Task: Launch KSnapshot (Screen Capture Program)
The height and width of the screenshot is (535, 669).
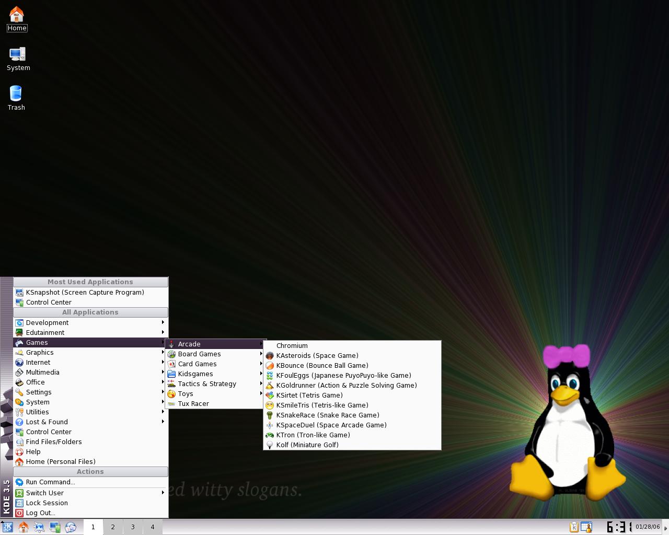Action: 90,293
